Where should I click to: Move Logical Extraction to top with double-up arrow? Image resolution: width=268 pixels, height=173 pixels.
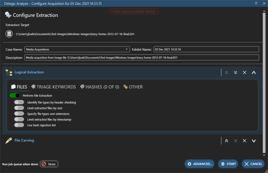click(x=226, y=73)
